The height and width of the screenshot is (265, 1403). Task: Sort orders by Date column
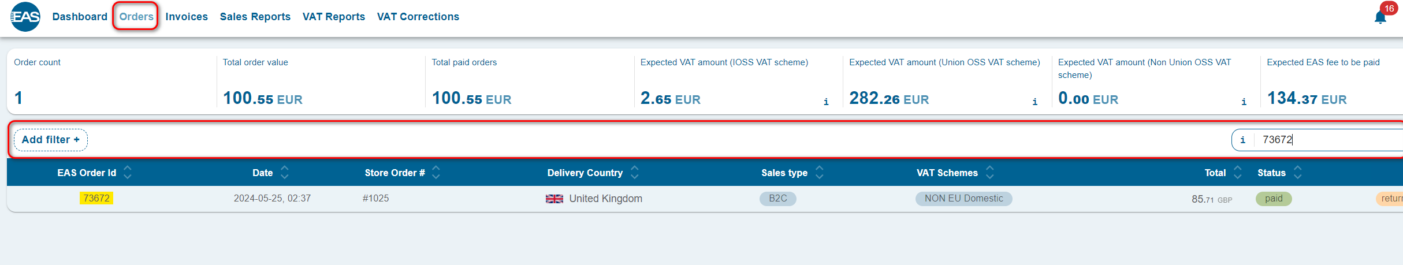[x=284, y=173]
